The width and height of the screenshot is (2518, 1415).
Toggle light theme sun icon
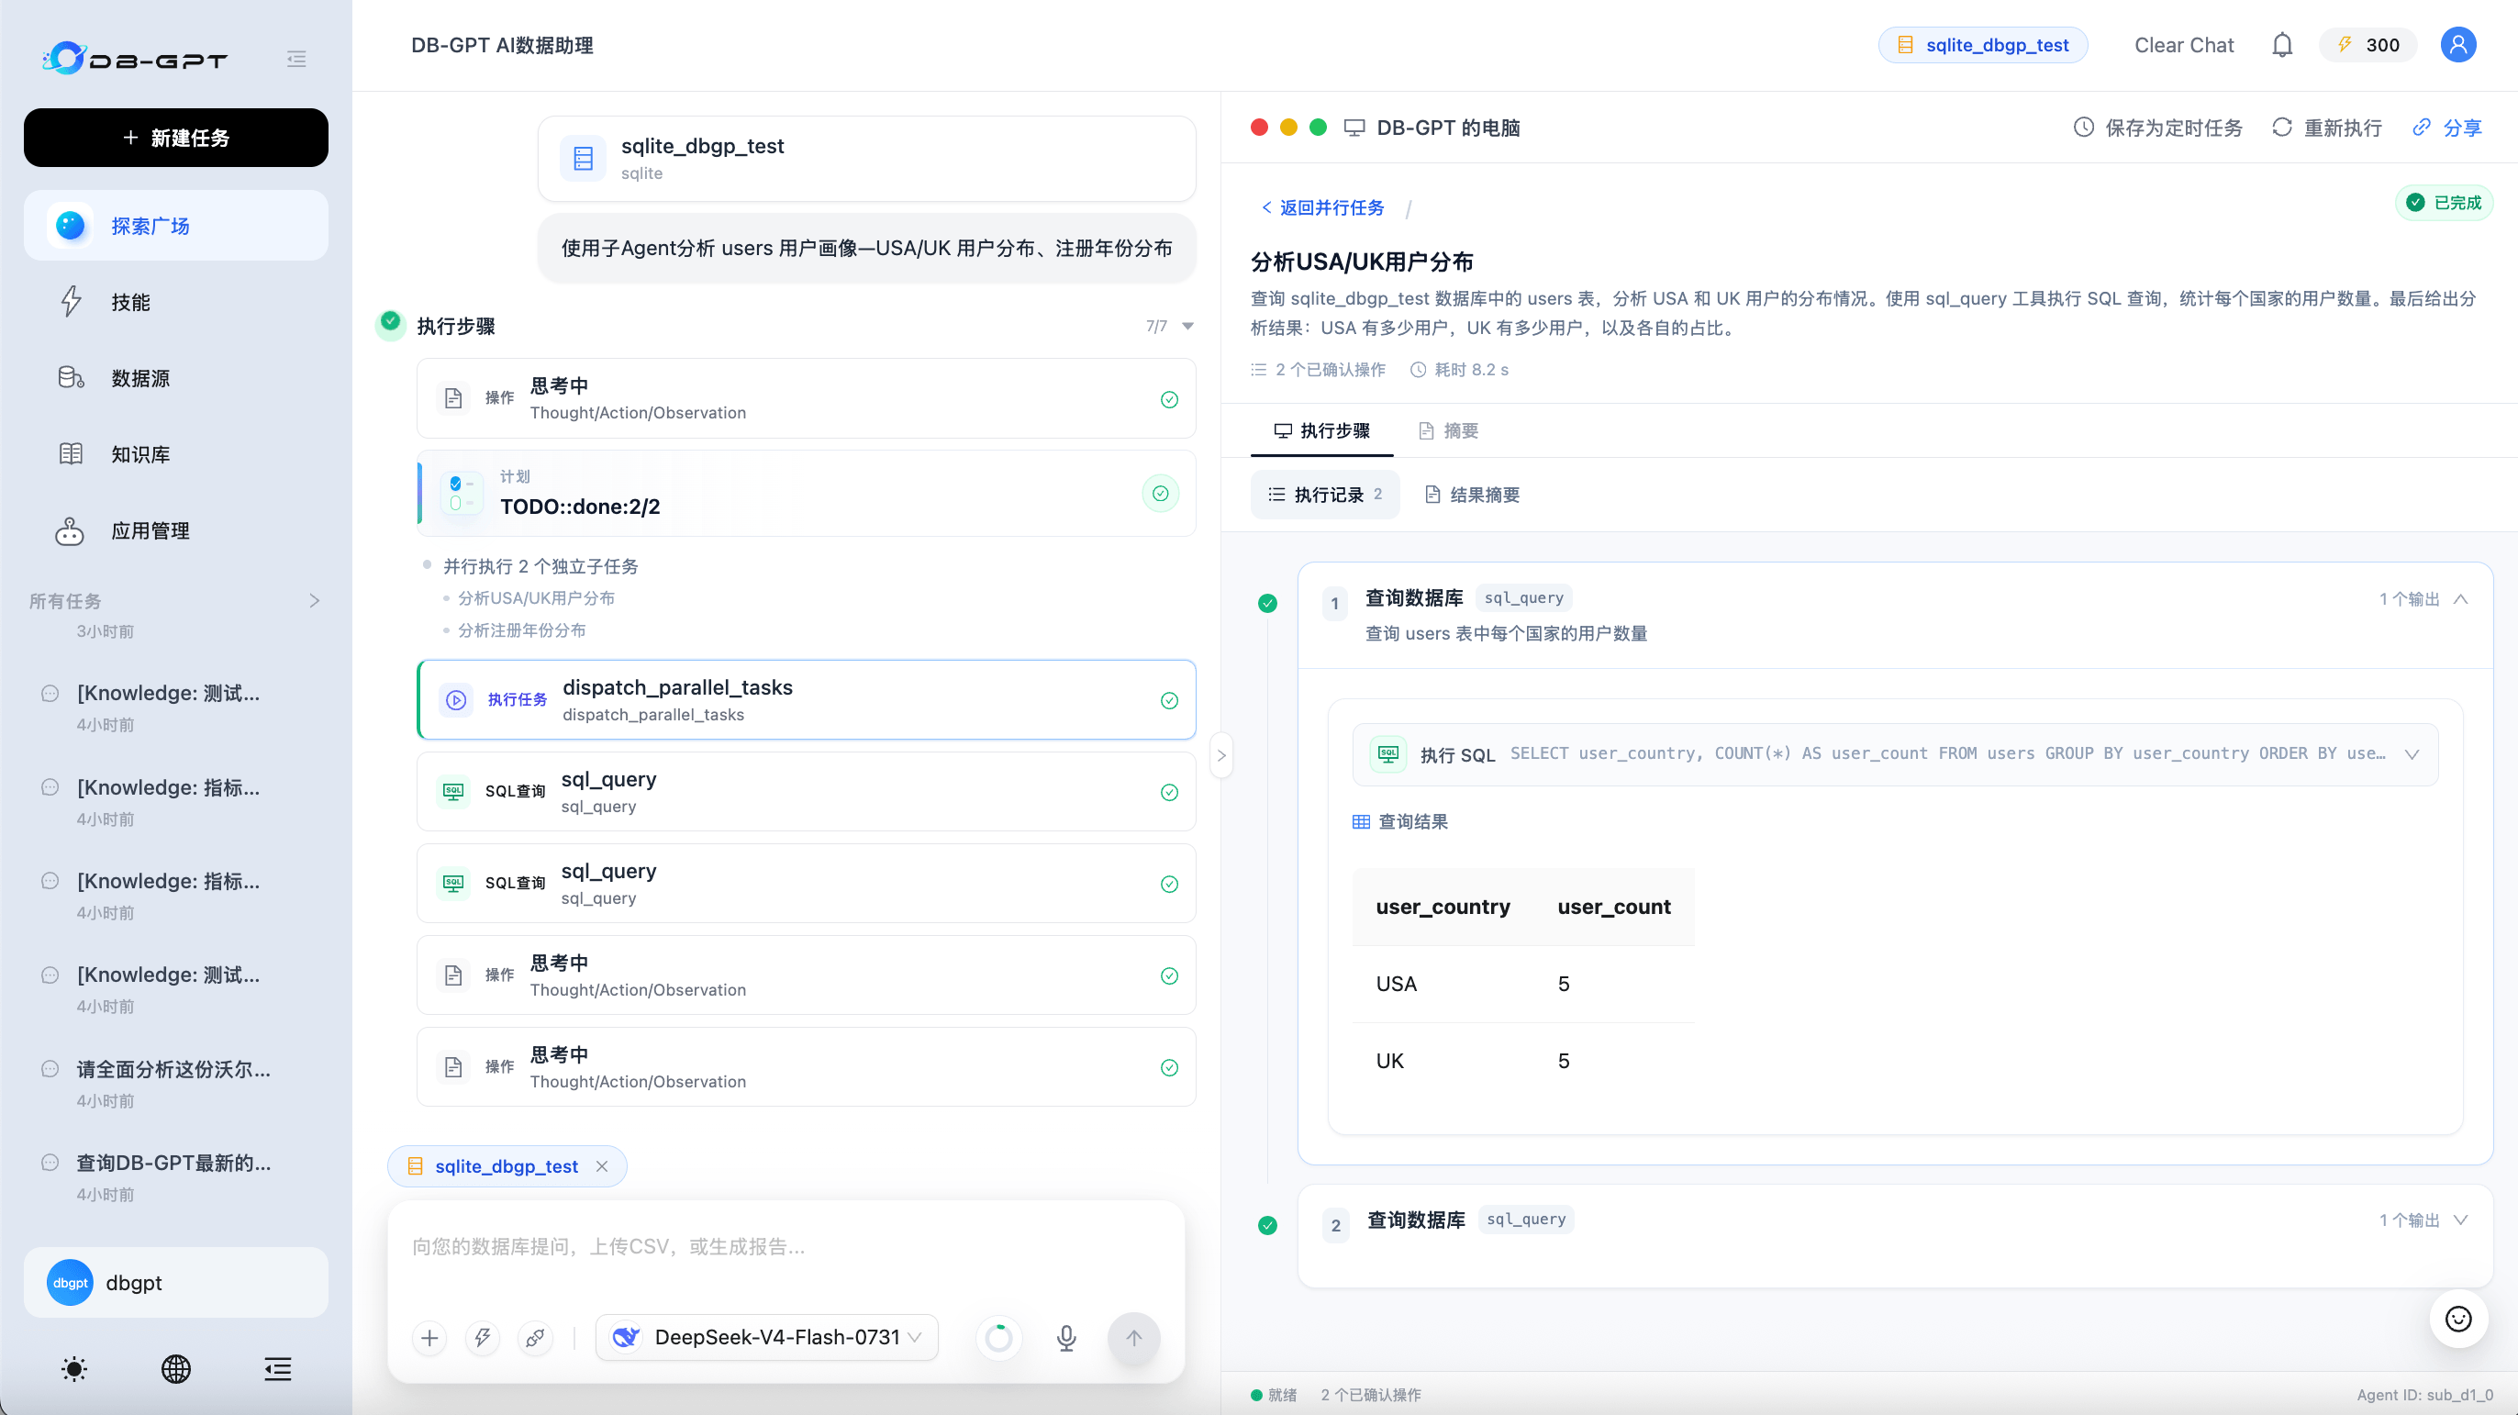coord(74,1368)
